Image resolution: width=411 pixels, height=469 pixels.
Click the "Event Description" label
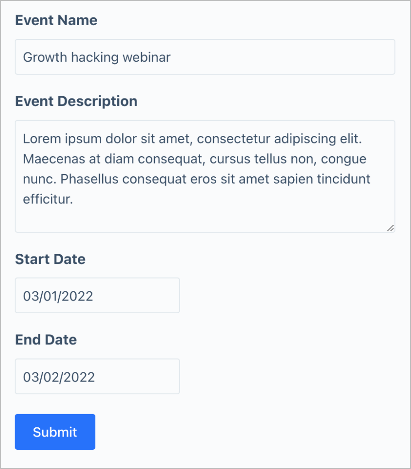click(x=76, y=101)
